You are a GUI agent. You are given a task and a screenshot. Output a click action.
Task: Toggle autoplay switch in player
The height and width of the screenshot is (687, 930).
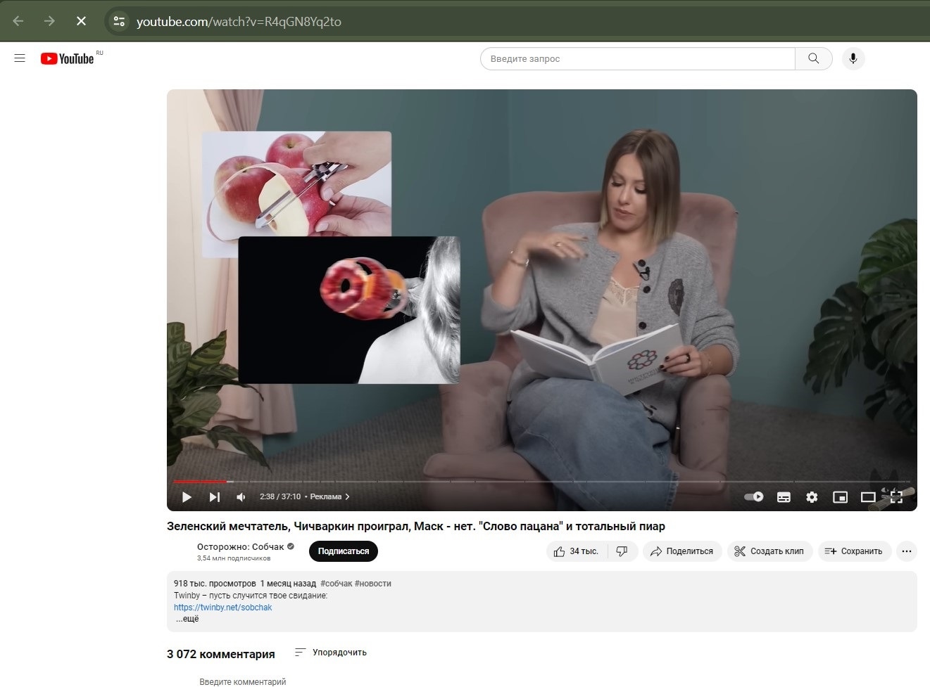[754, 496]
